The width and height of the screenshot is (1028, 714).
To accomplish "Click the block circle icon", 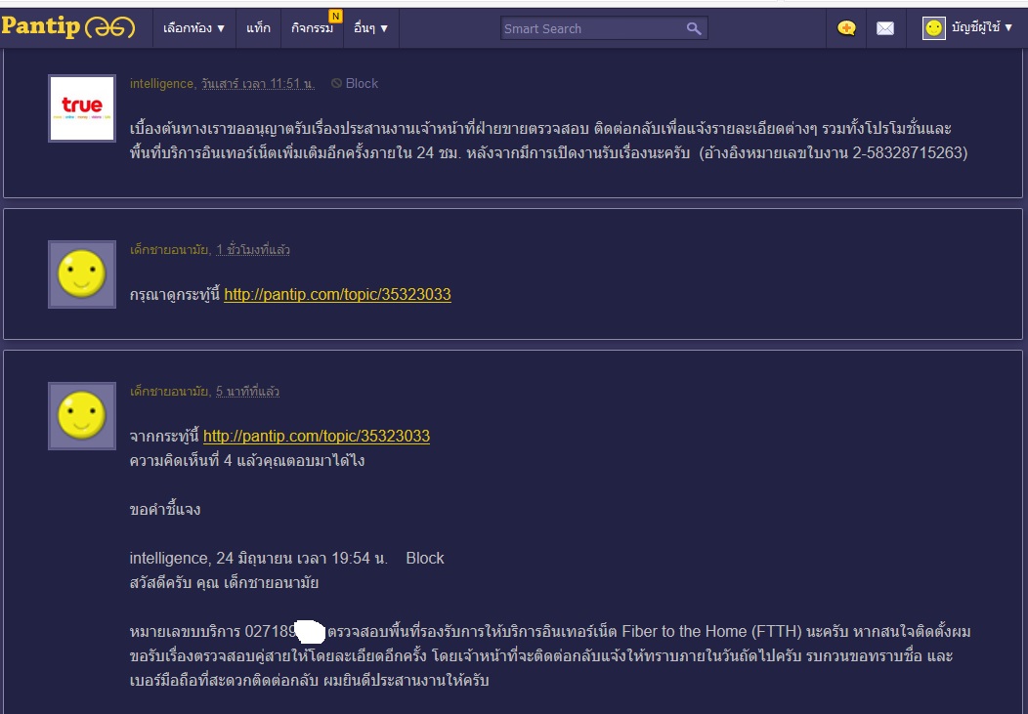I will [x=336, y=83].
